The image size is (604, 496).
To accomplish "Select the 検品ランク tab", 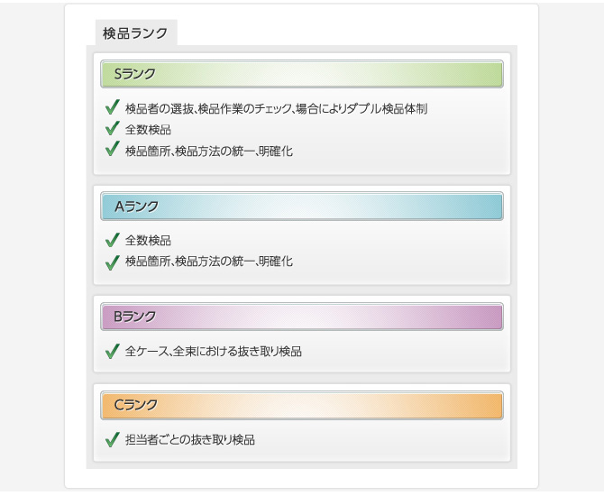I will point(135,33).
